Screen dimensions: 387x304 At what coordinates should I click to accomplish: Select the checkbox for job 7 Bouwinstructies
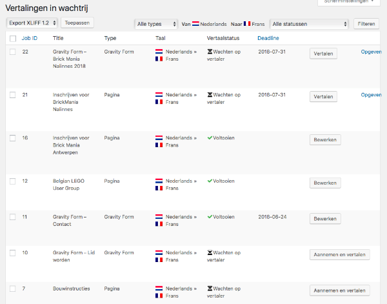pyautogui.click(x=13, y=289)
